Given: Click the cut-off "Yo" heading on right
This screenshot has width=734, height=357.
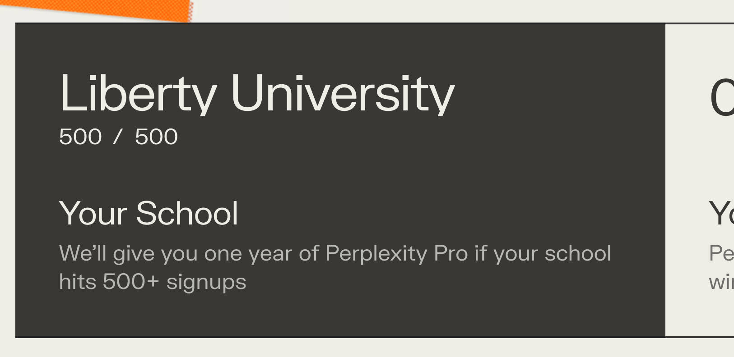Looking at the screenshot, I should click(721, 213).
